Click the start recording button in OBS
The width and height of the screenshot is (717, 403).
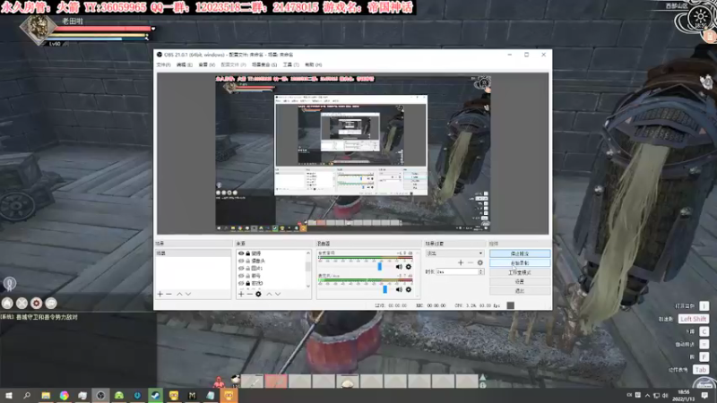(x=520, y=263)
